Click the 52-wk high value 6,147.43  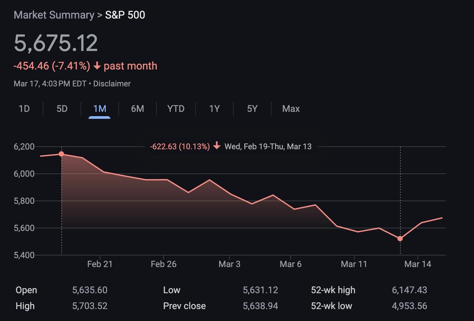click(x=409, y=290)
